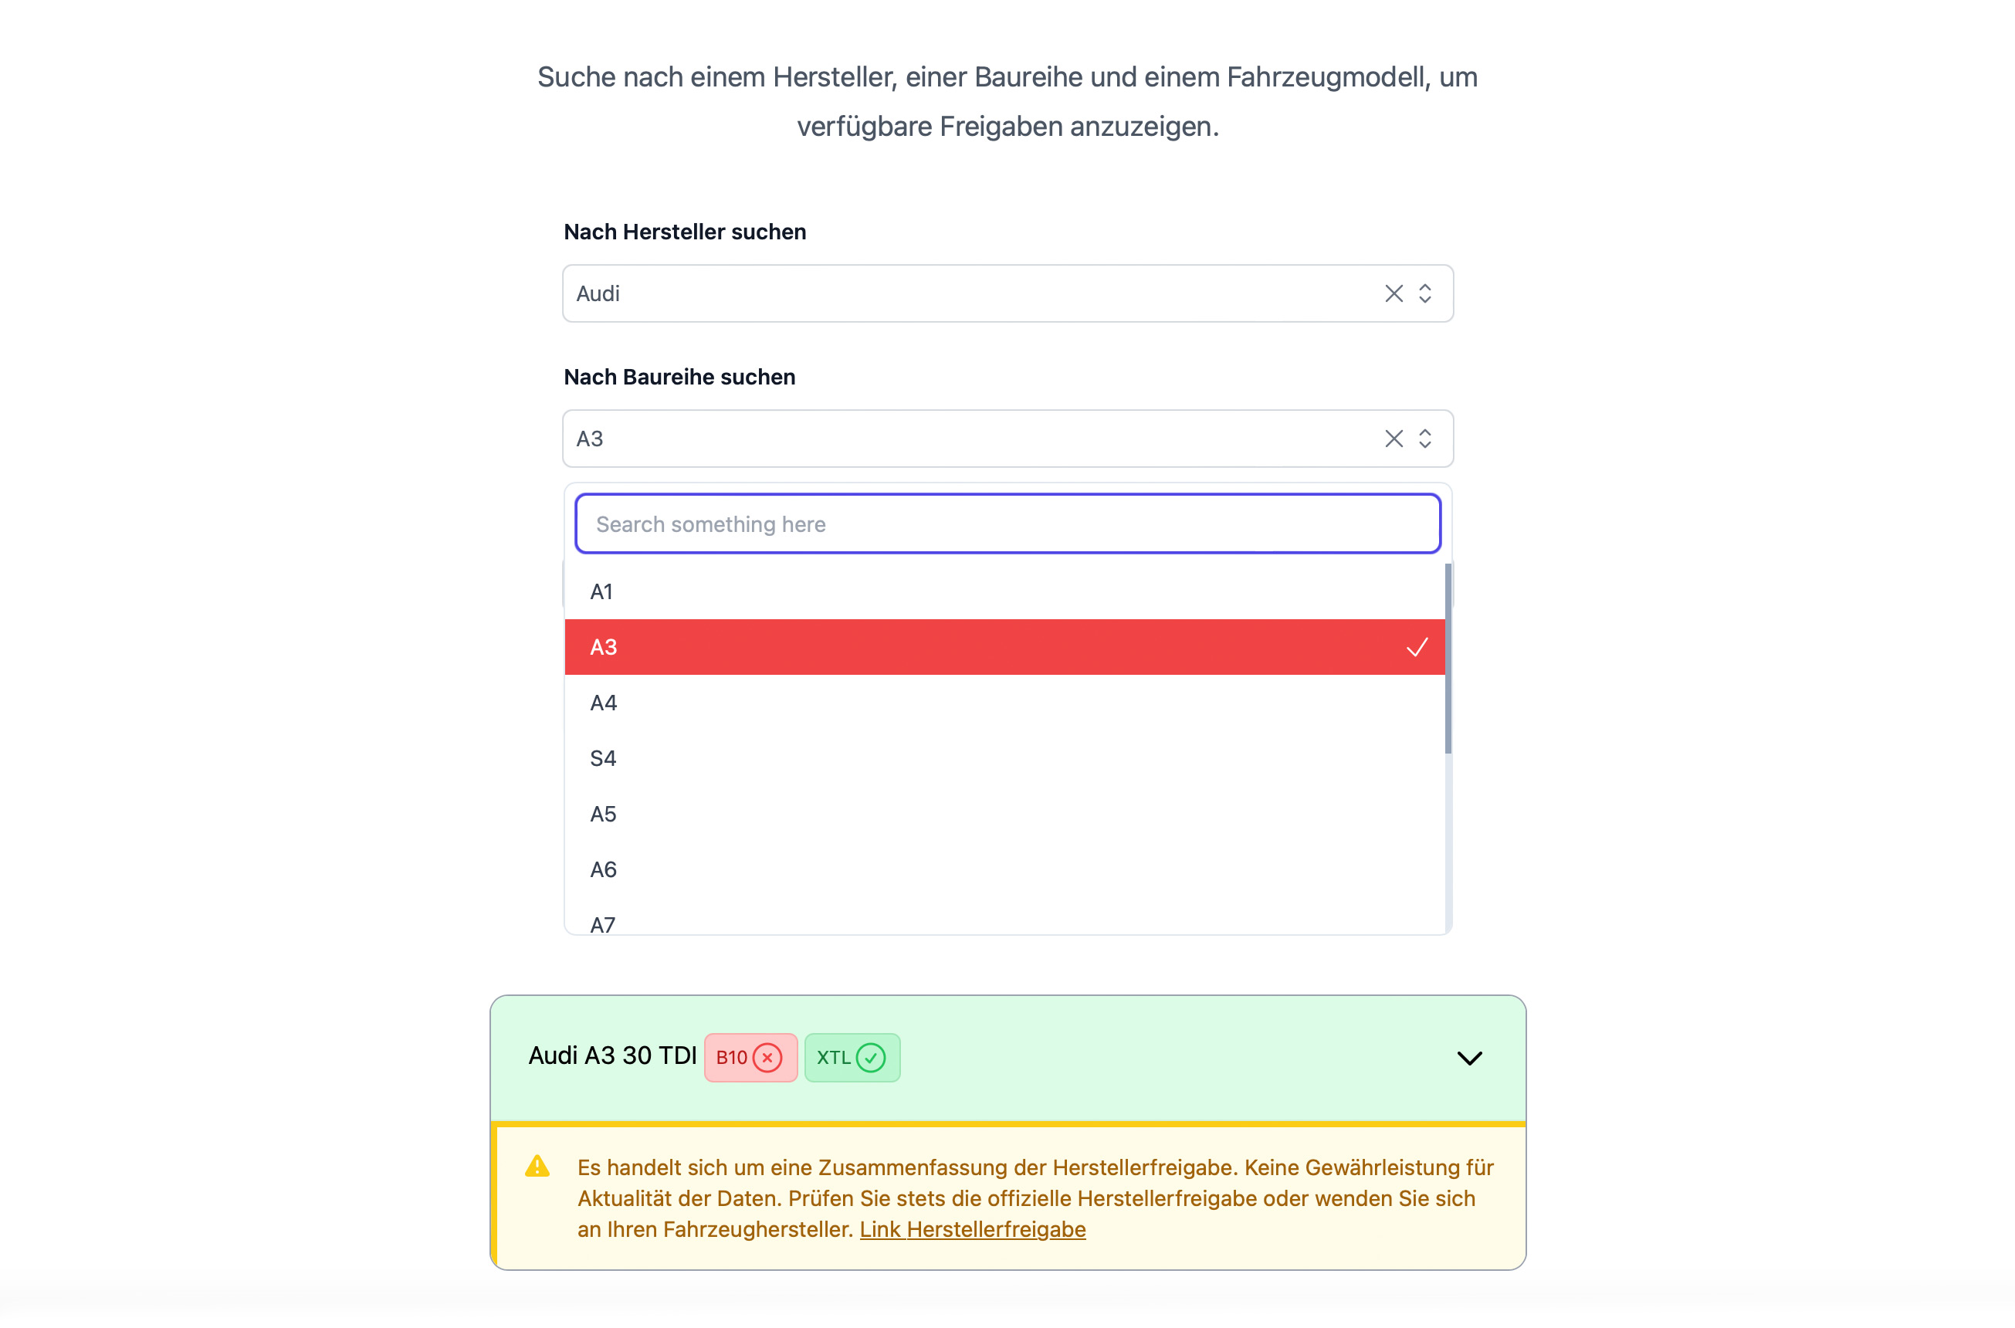The height and width of the screenshot is (1328, 2015).
Task: Click the B10 red cross badge icon
Action: click(x=767, y=1057)
